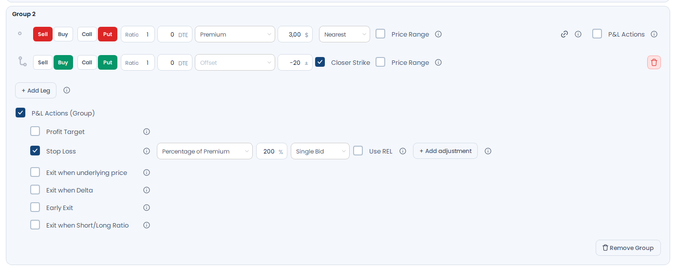Viewport: 676px width, 268px height.
Task: Open the Premium strike selection dropdown
Action: click(235, 34)
